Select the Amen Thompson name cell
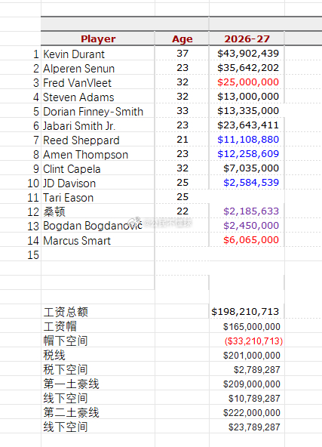The image size is (322, 447). (x=98, y=155)
